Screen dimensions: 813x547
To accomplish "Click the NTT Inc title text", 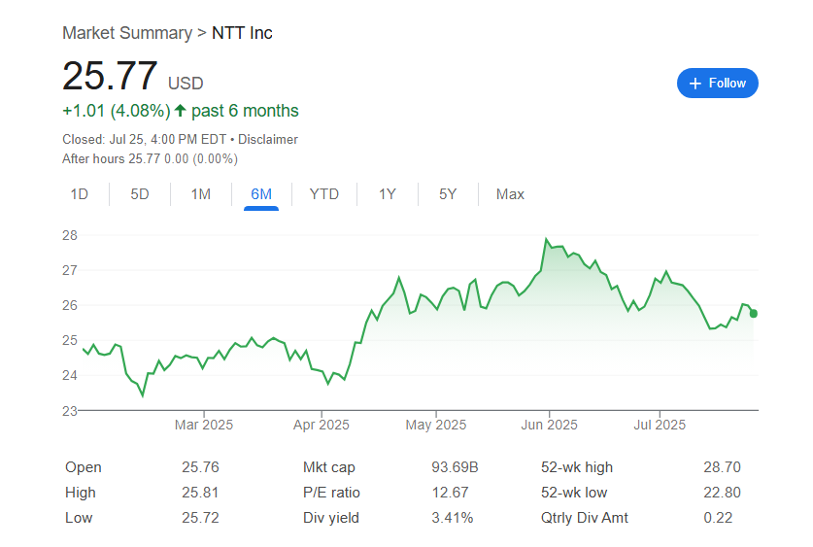I will tap(242, 33).
